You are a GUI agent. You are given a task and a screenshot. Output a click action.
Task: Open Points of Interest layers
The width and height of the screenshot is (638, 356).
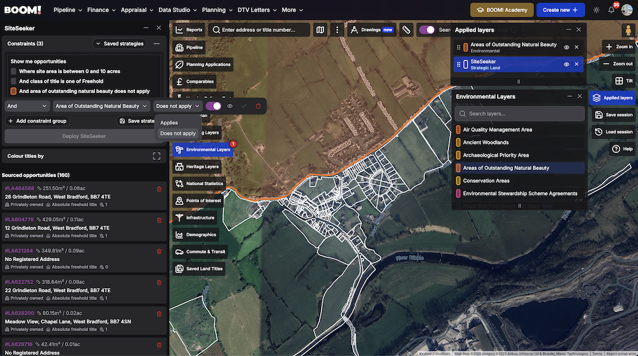point(198,201)
